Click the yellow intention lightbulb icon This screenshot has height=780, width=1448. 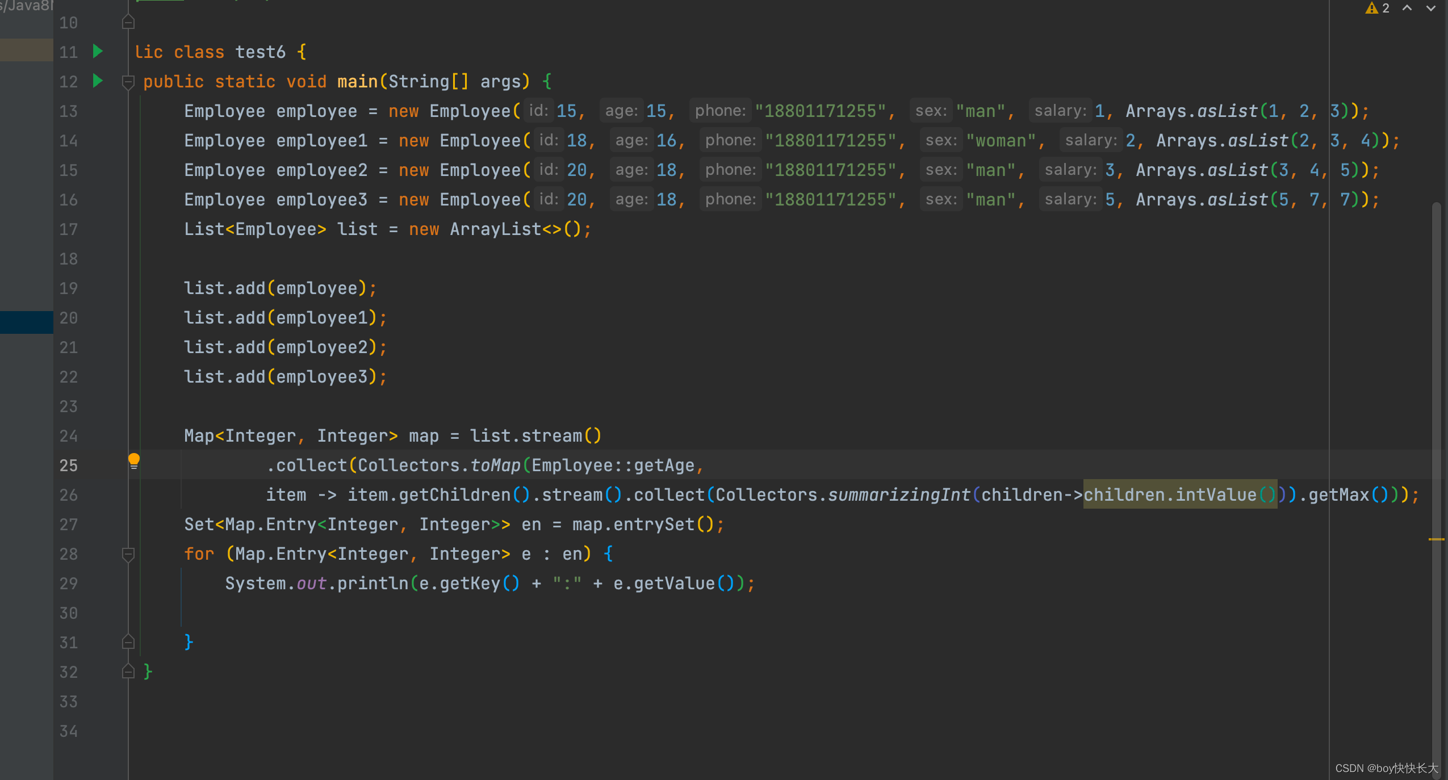[134, 460]
